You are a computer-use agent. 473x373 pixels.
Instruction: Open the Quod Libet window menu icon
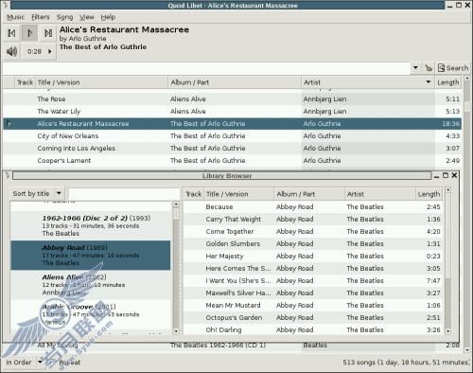(x=6, y=5)
